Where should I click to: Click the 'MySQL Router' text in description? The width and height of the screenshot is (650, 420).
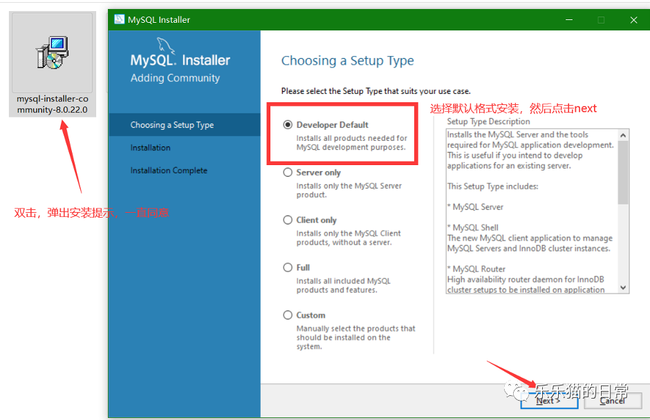(x=479, y=269)
